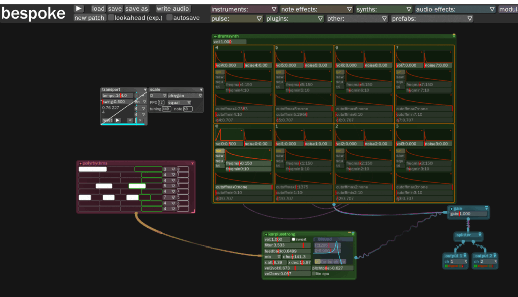Enable lite cpu in karplusstrong
The image size is (518, 297).
point(314,274)
